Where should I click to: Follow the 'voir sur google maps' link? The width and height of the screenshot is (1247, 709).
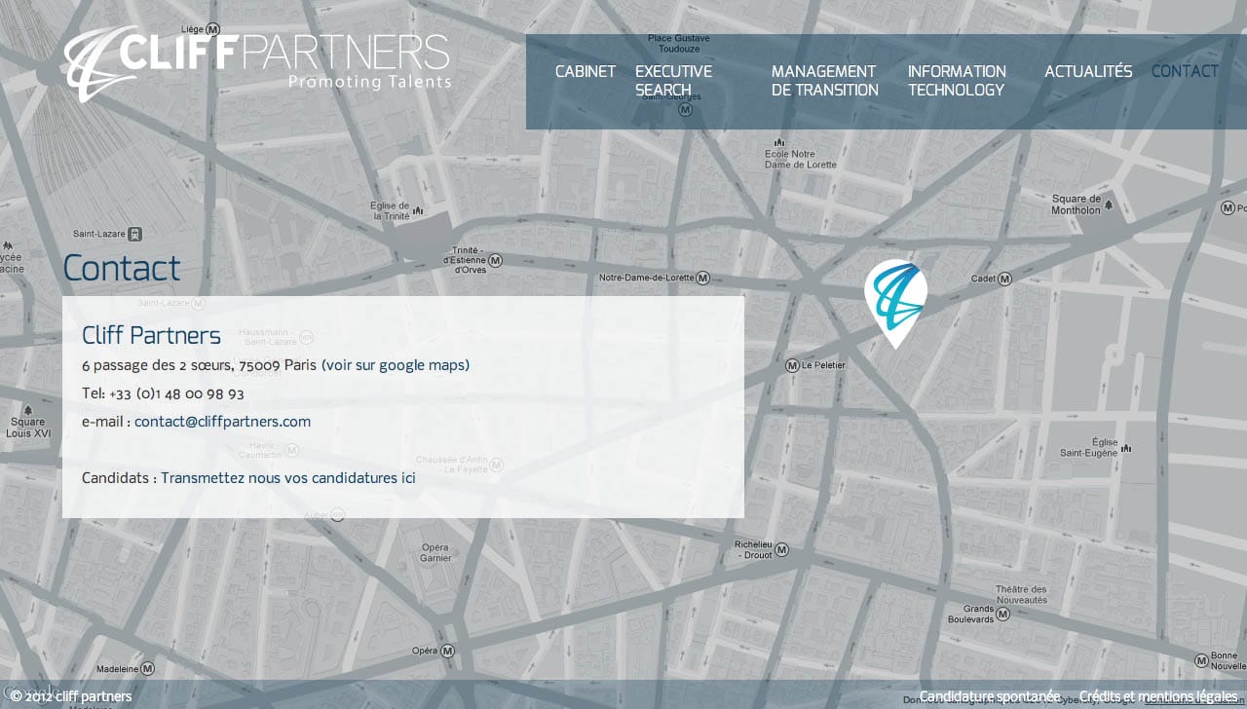click(x=396, y=365)
